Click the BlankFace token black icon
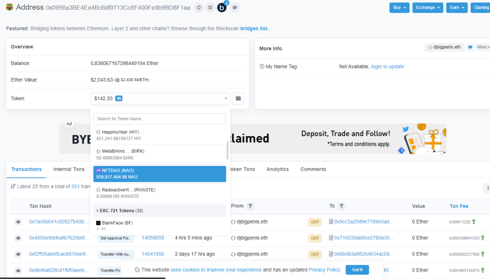This screenshot has width=490, height=279. click(98, 223)
